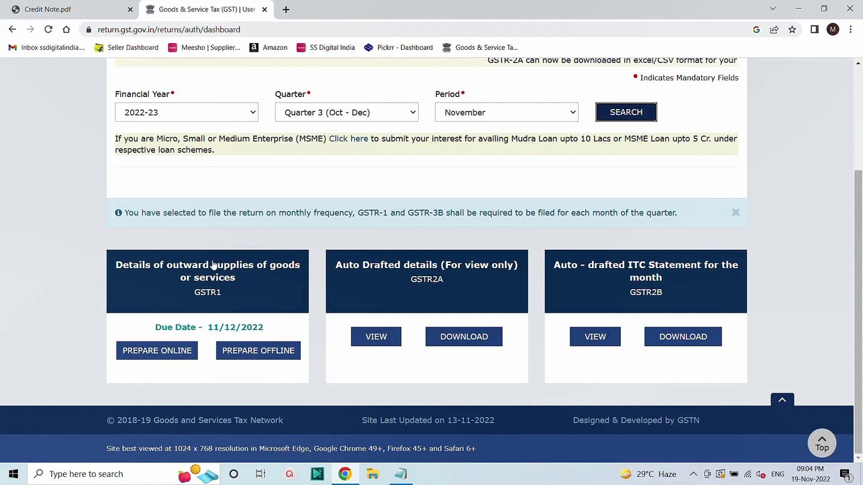This screenshot has width=863, height=485.
Task: Expand the Quarter dropdown
Action: 347,112
